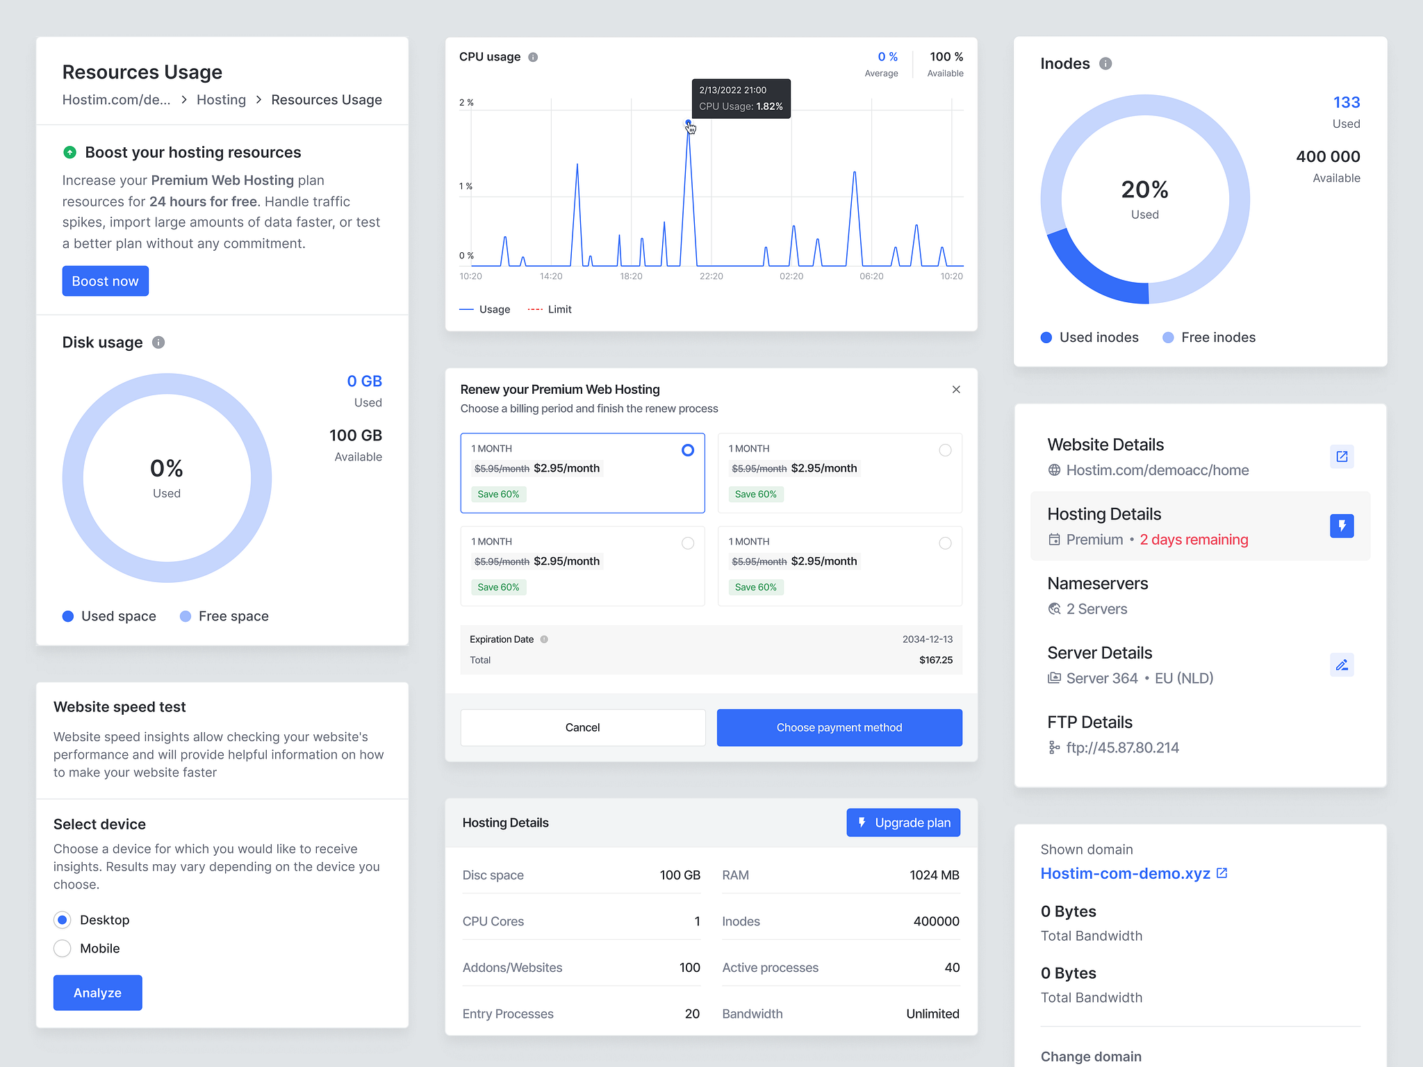
Task: Click the lightning boost icon beside Hosting Details
Action: point(1342,526)
